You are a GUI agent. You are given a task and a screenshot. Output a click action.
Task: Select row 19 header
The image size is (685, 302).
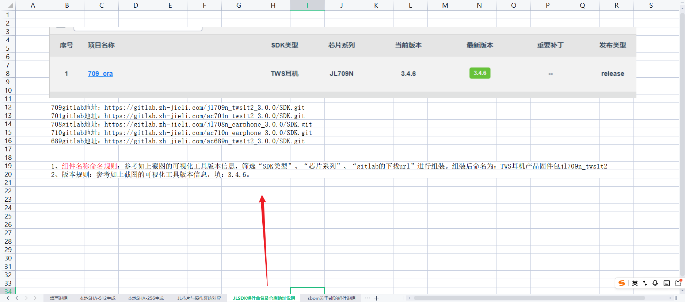[8, 166]
